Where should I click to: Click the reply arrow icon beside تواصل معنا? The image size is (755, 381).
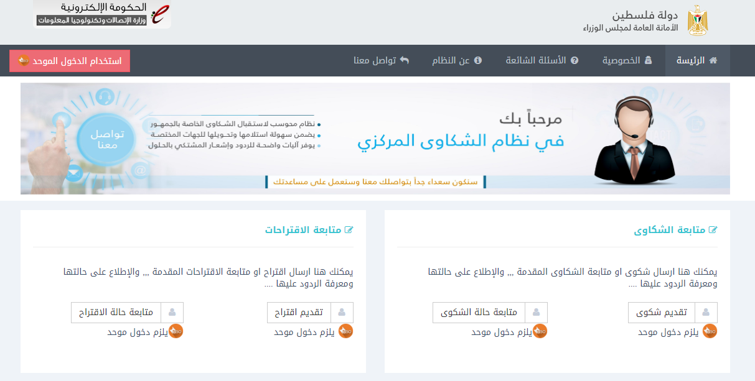coord(405,60)
